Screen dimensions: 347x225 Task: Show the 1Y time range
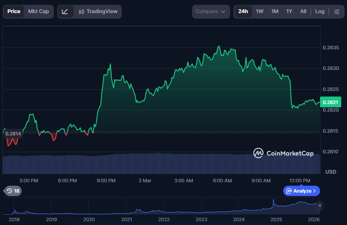(289, 11)
